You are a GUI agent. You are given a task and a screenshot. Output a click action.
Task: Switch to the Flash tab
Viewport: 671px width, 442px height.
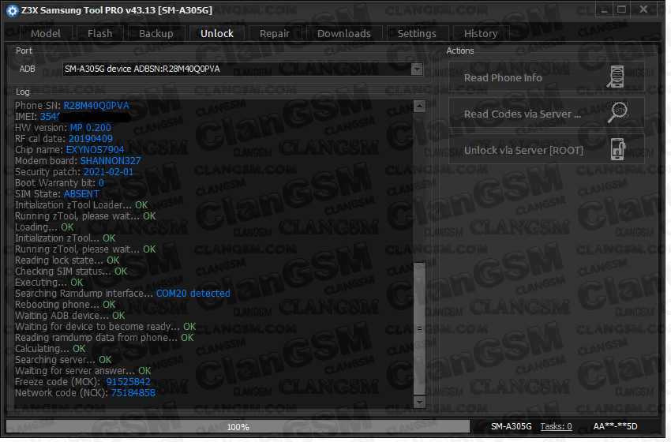coord(99,33)
